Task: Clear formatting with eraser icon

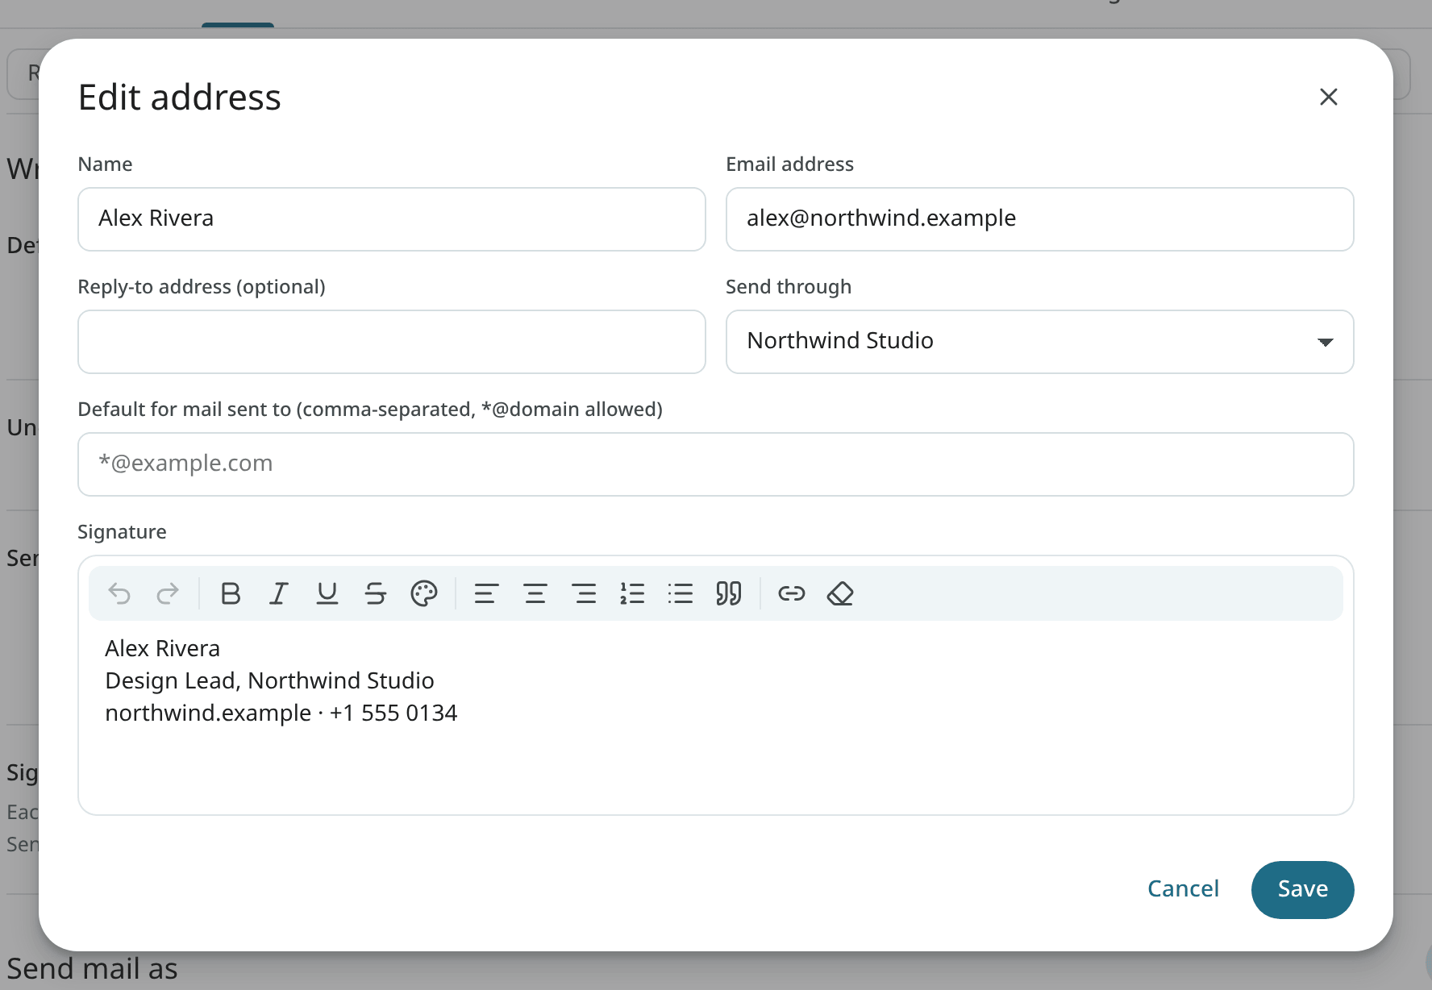Action: pyautogui.click(x=840, y=593)
